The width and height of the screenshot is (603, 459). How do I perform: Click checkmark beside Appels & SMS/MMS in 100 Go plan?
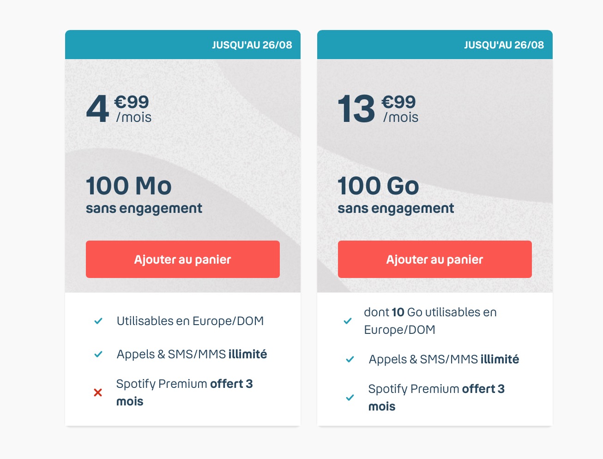coord(350,359)
